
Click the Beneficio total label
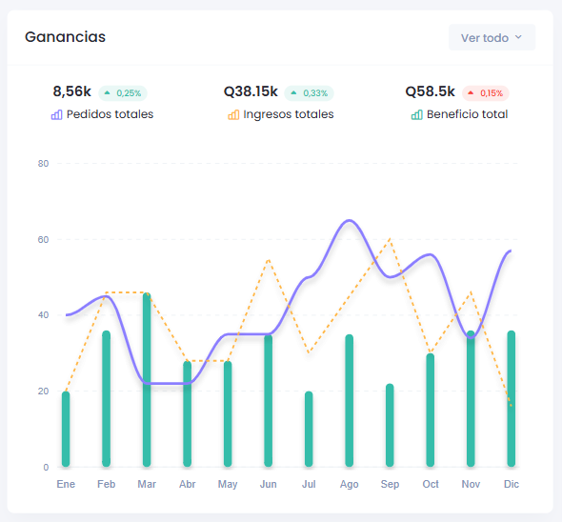[467, 114]
